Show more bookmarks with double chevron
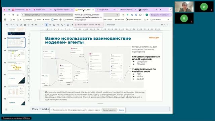 tap(168, 19)
